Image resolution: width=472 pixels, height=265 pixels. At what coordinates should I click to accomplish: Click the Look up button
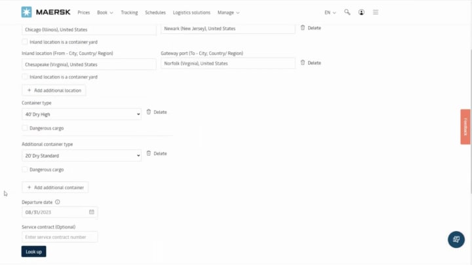coord(33,251)
